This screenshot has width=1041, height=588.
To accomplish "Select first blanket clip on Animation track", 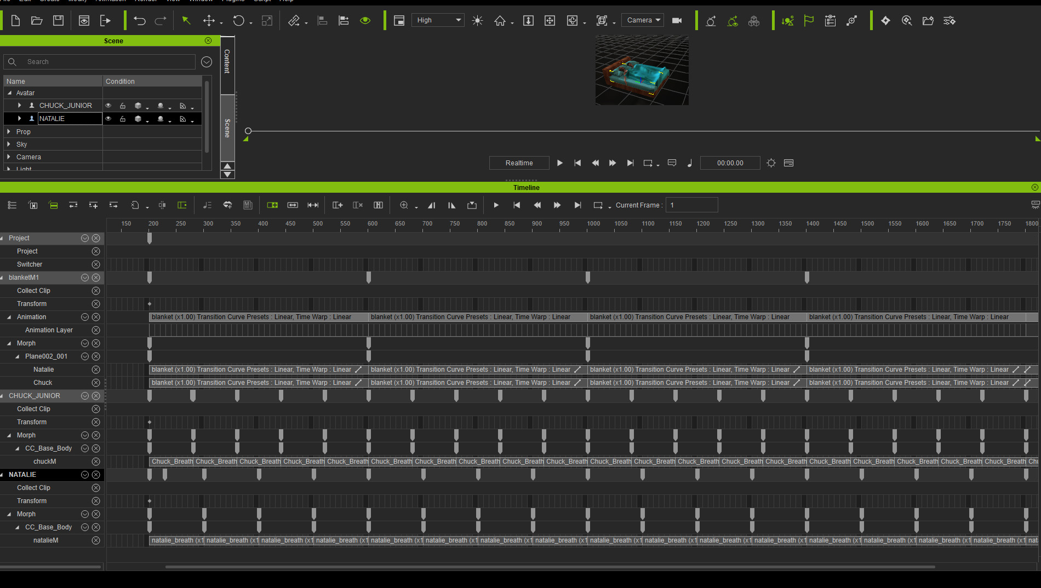I will coord(259,317).
